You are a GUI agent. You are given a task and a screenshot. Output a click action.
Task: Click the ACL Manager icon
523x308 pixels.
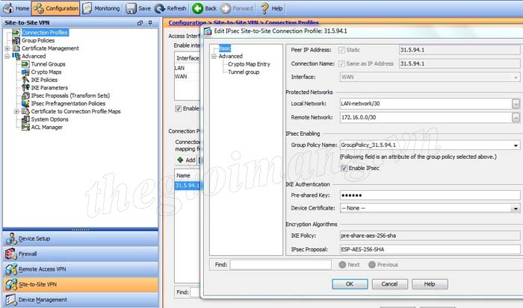pyautogui.click(x=25, y=128)
